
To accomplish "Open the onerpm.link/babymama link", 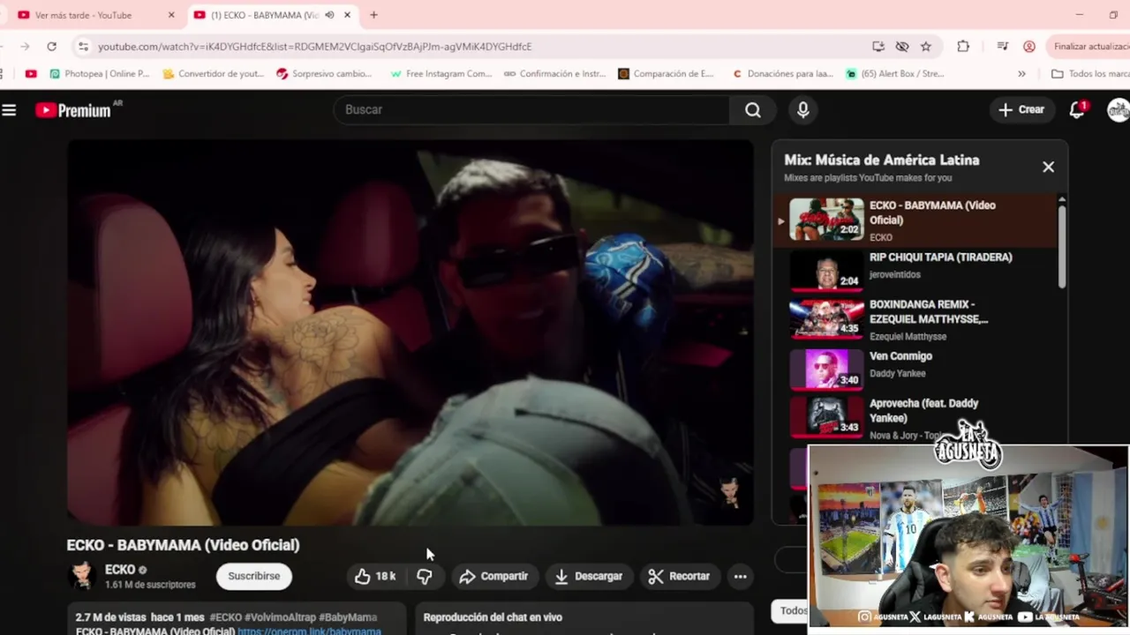I will (309, 631).
